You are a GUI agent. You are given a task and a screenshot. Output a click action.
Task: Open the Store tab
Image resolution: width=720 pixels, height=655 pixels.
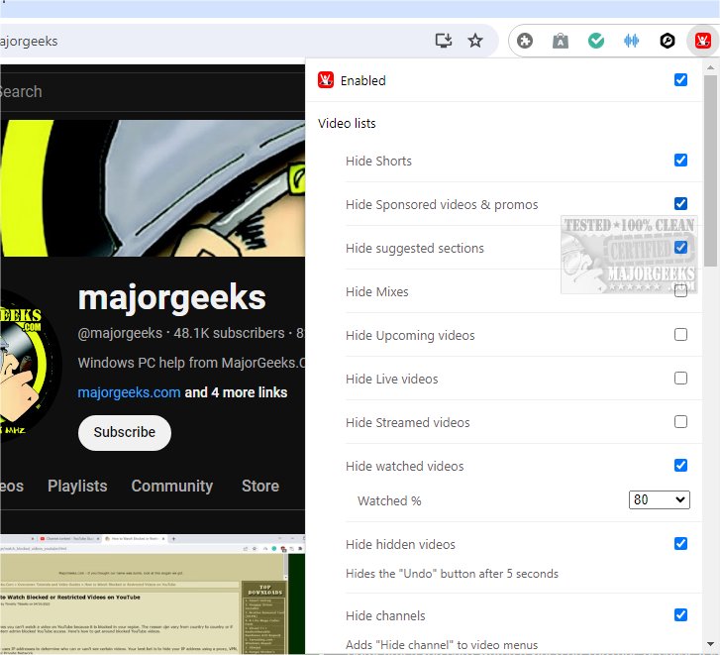[x=260, y=486]
